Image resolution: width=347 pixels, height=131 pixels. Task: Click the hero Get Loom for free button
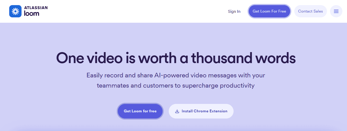pyautogui.click(x=140, y=111)
